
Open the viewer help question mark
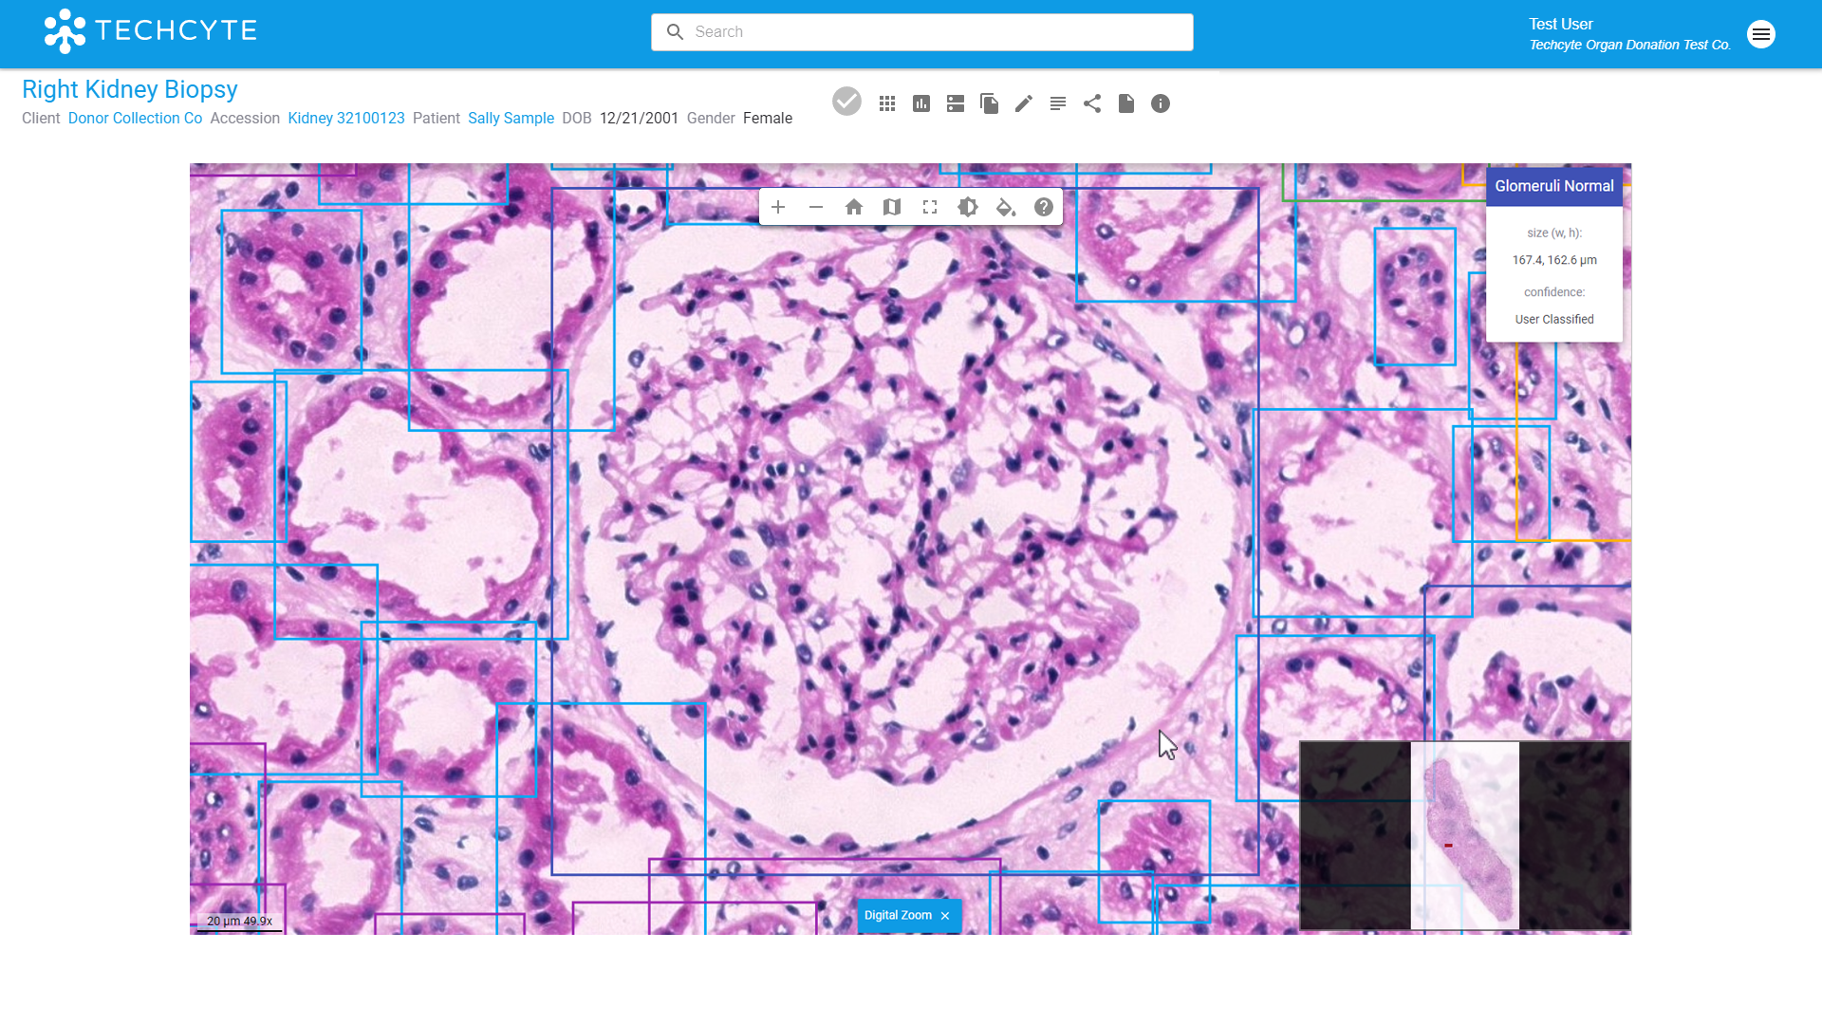[1044, 207]
